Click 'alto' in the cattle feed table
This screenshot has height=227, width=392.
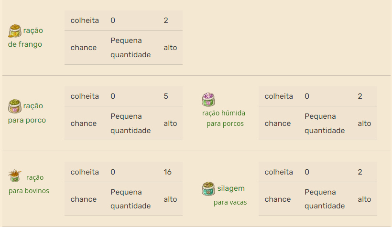pos(170,199)
